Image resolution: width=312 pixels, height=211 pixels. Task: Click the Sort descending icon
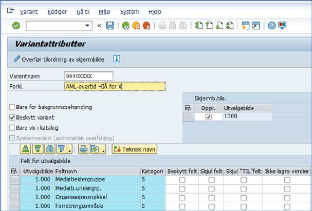[x=38, y=149]
